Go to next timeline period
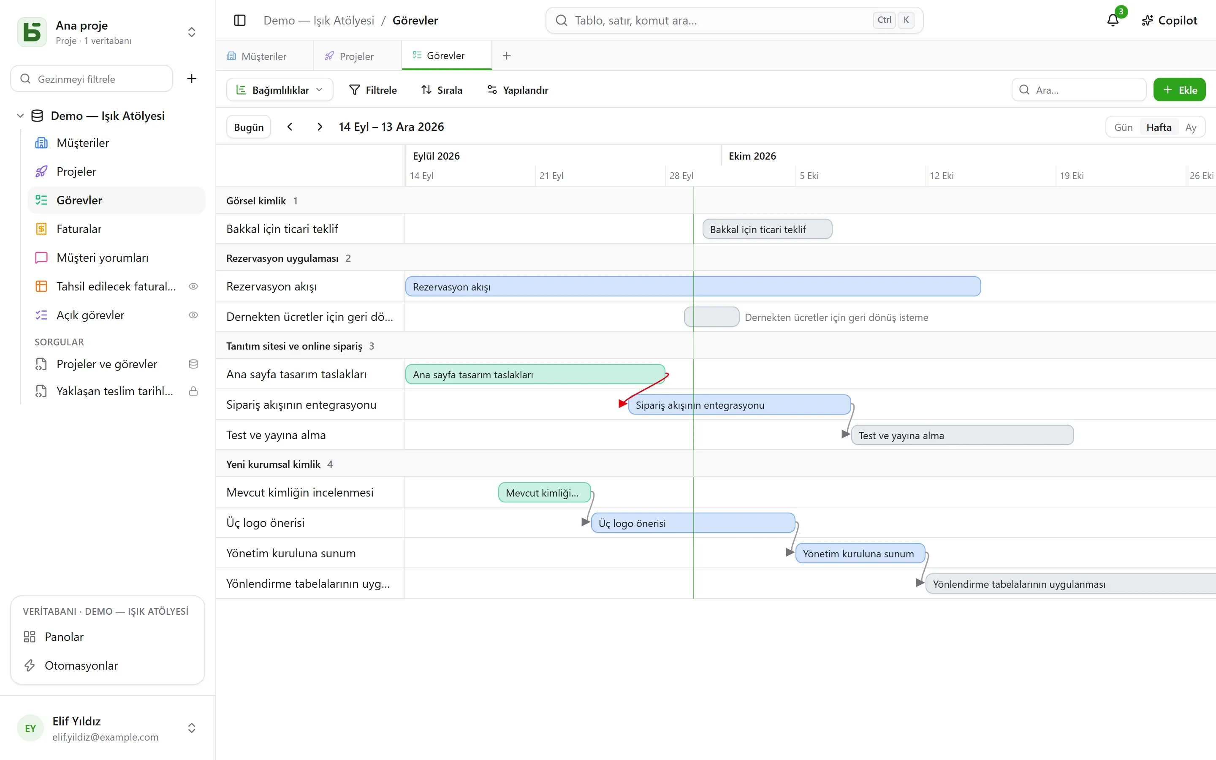1216x760 pixels. coord(320,127)
